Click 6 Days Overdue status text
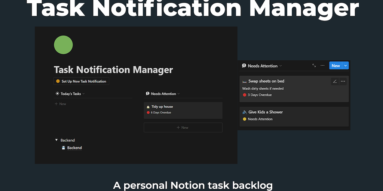This screenshot has height=191, width=383. pyautogui.click(x=161, y=113)
